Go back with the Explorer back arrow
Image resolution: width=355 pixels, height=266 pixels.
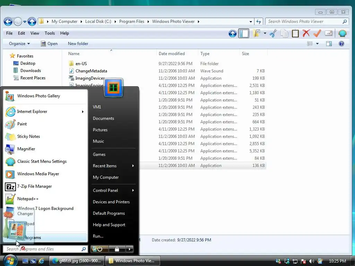pos(8,21)
